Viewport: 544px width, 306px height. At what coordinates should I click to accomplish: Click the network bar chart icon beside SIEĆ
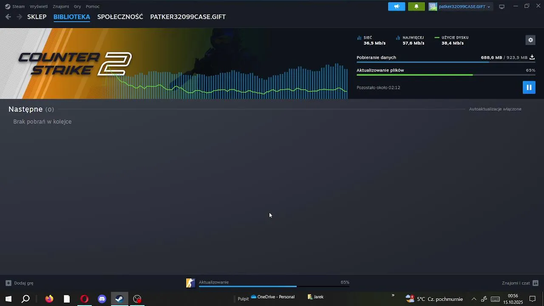(x=359, y=38)
